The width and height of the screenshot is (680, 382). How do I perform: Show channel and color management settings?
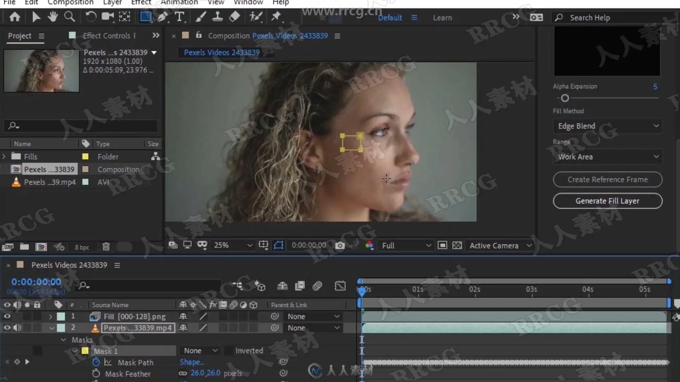(369, 245)
